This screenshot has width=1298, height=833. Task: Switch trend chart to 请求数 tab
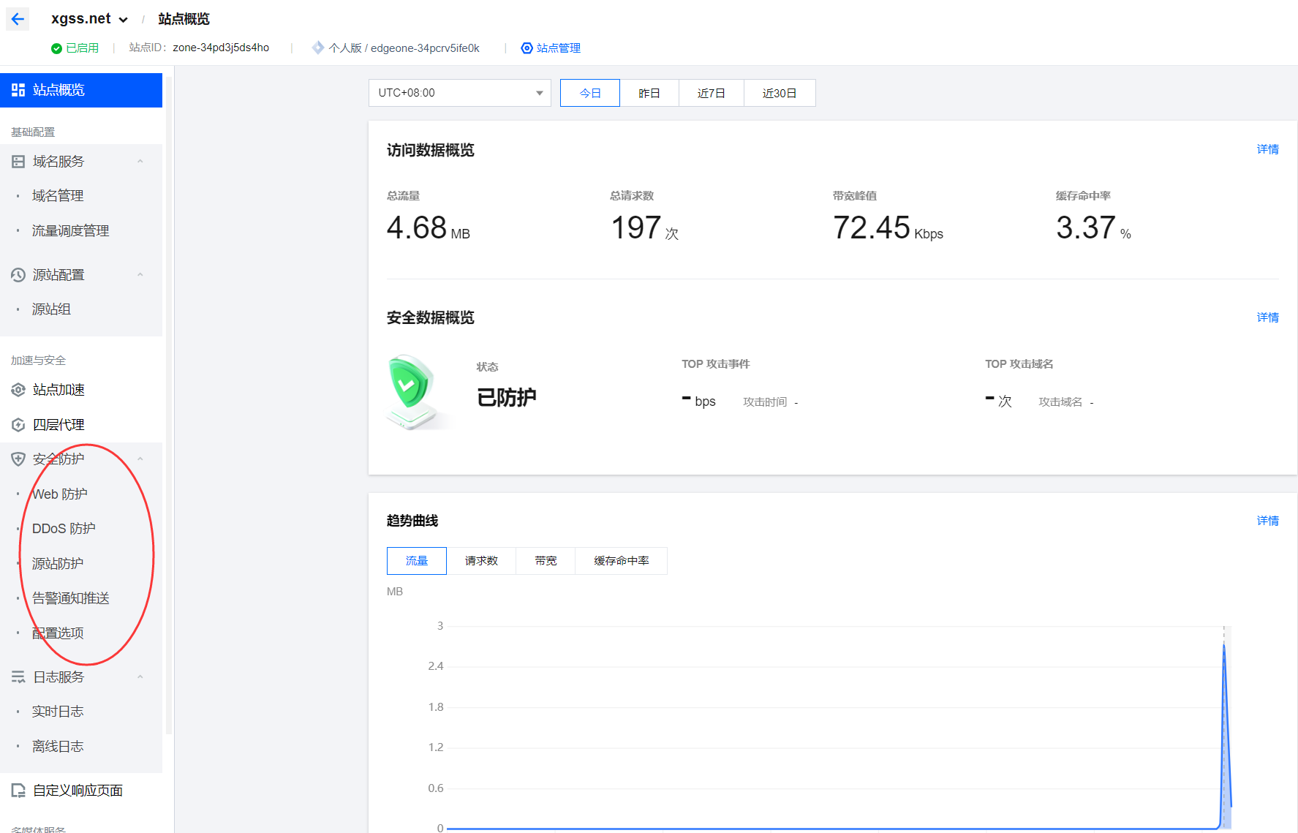[x=481, y=561]
